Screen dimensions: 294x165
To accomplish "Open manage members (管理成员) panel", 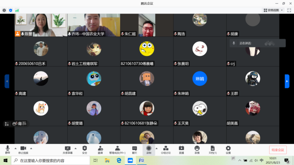I will 117,149.
